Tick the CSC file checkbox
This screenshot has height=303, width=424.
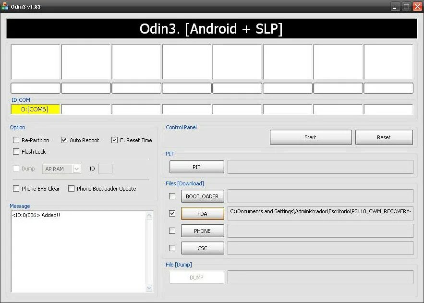click(x=172, y=248)
